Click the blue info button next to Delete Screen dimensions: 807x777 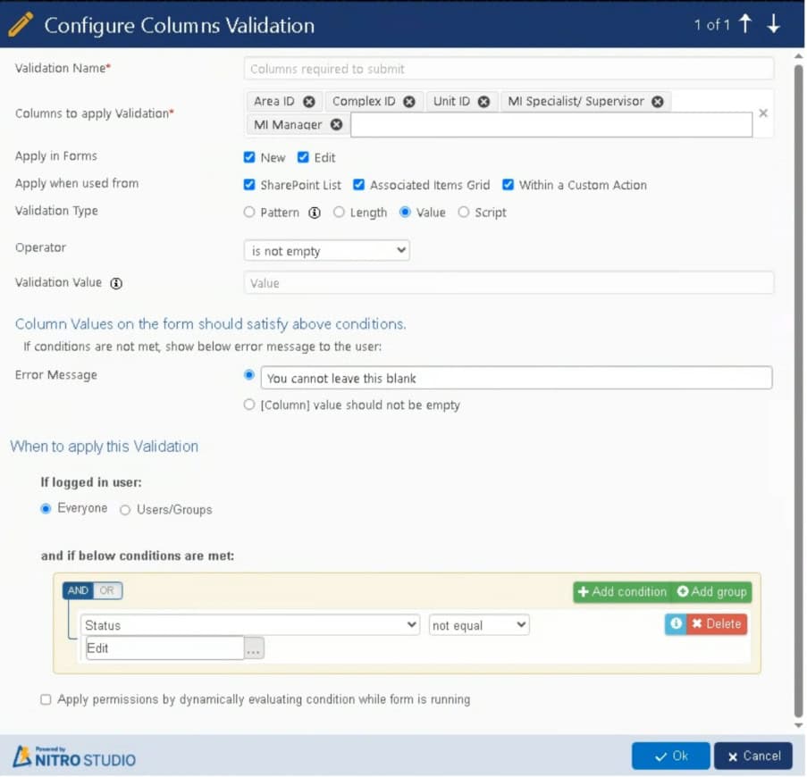pyautogui.click(x=676, y=624)
